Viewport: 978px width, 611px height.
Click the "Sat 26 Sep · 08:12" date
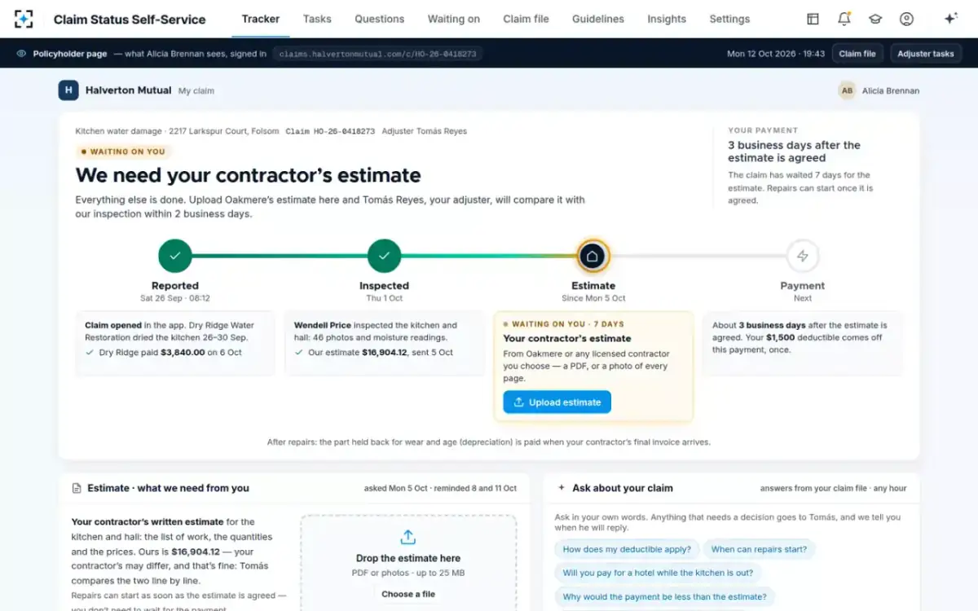pos(175,298)
